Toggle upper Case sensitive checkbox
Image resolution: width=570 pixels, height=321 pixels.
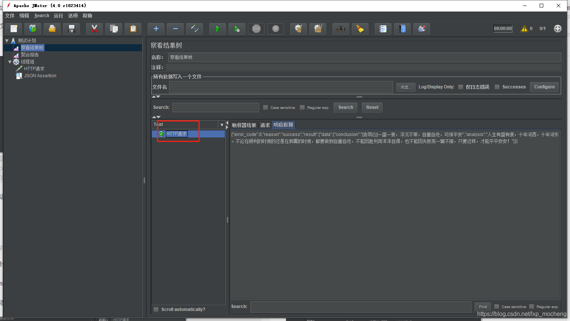point(265,107)
